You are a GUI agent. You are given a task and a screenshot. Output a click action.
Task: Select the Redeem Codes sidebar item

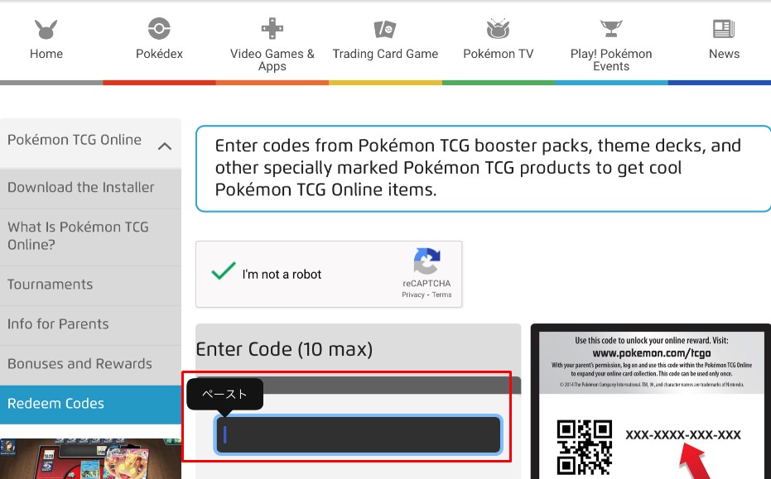coord(90,404)
